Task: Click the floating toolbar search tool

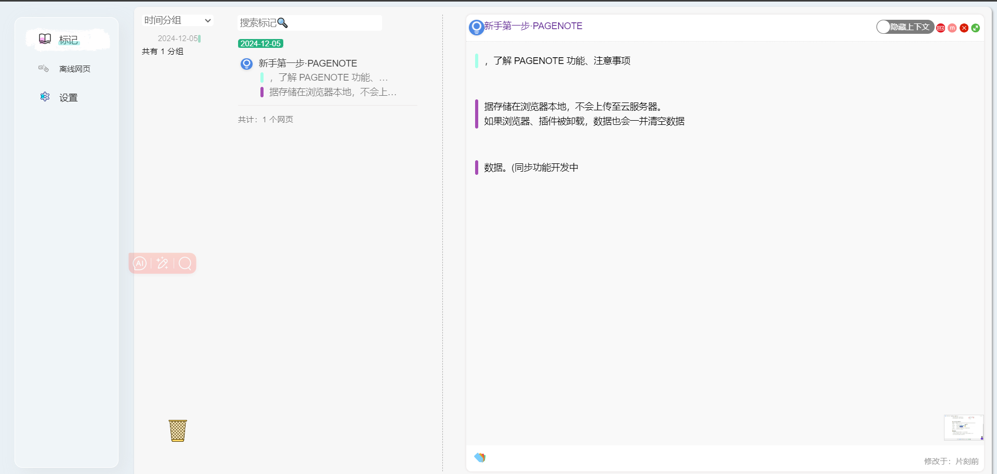Action: pos(185,263)
